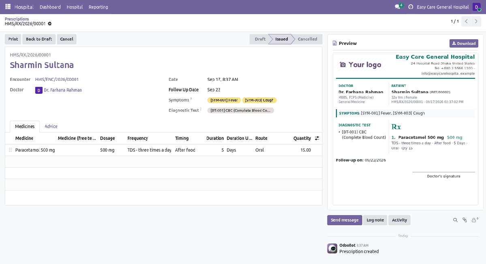Open encounter HMS/ENC/2026/00001 link
486x264 pixels.
(57, 80)
